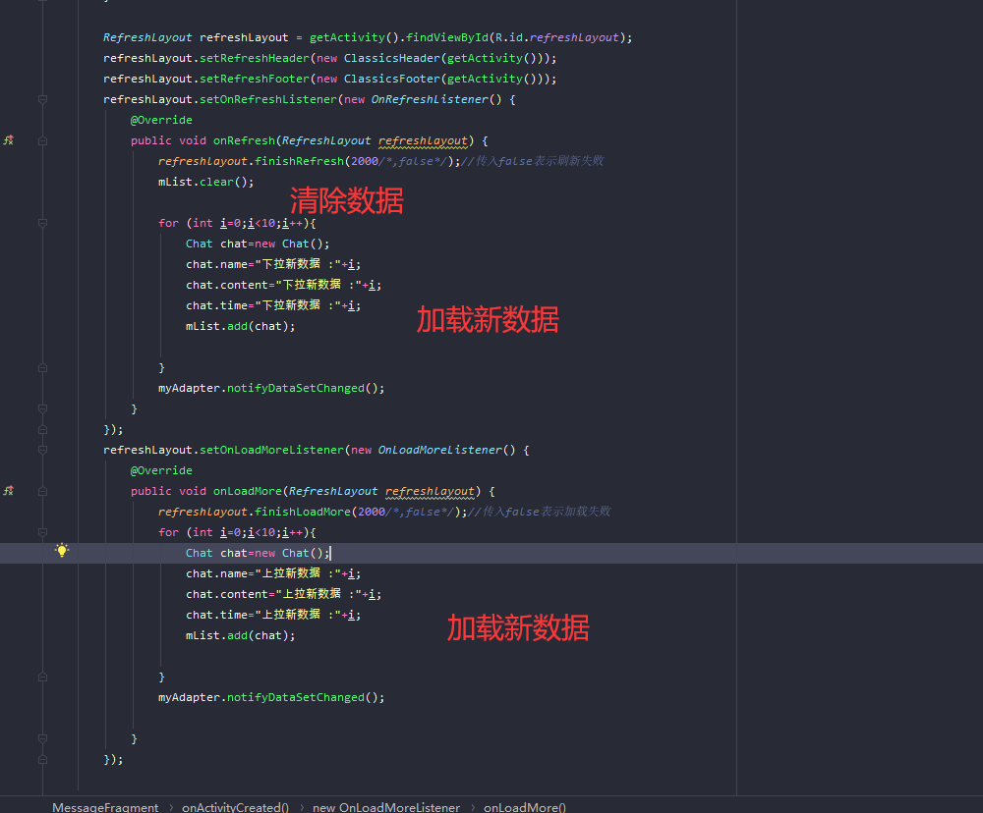Image resolution: width=983 pixels, height=813 pixels.
Task: Click the comment '传入false表示刷新失败'
Action: tap(532, 161)
